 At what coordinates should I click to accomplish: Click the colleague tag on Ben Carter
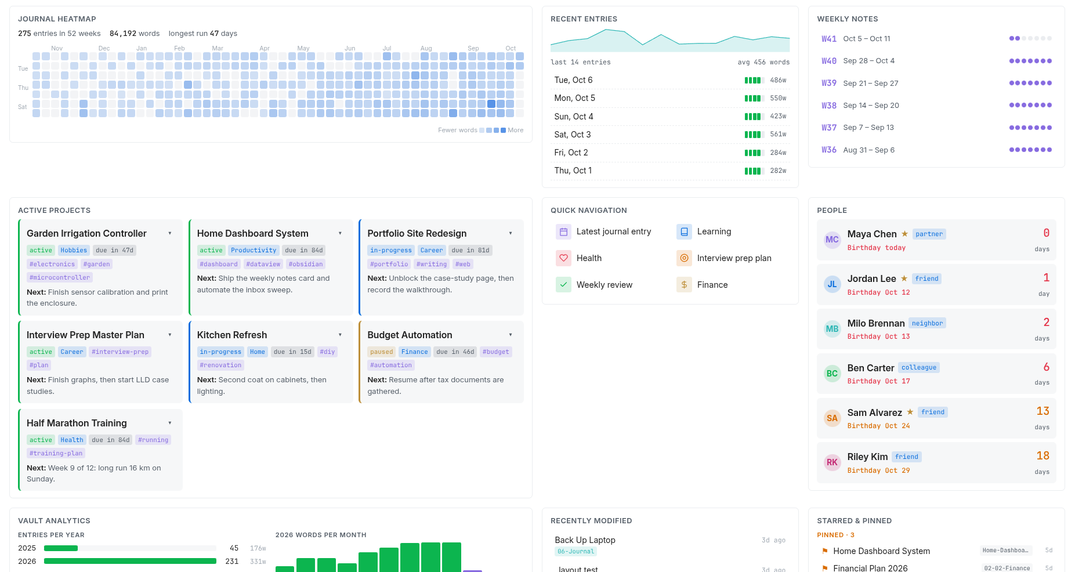[919, 367]
